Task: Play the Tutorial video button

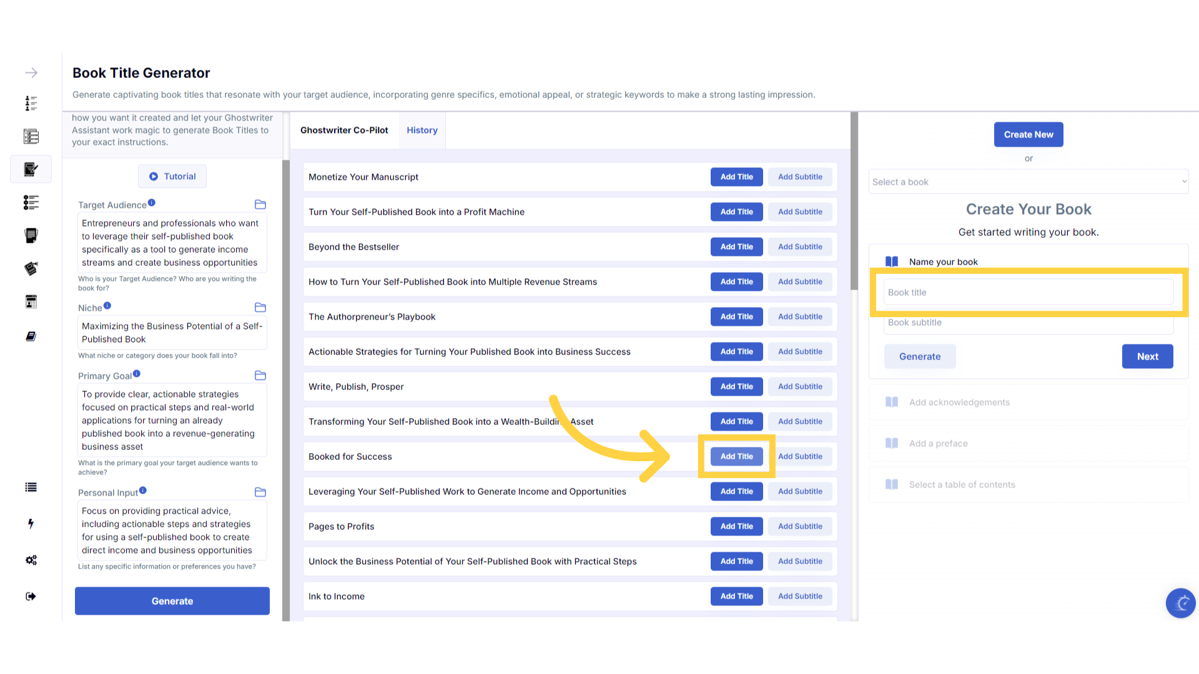Action: click(x=172, y=177)
